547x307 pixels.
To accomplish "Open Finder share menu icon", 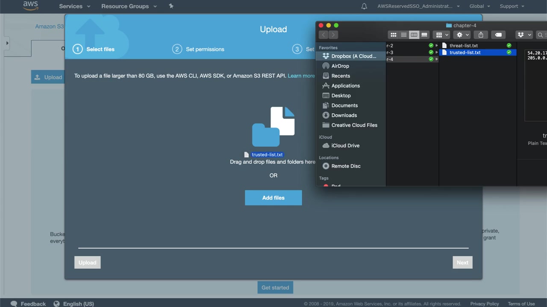I will pos(481,35).
